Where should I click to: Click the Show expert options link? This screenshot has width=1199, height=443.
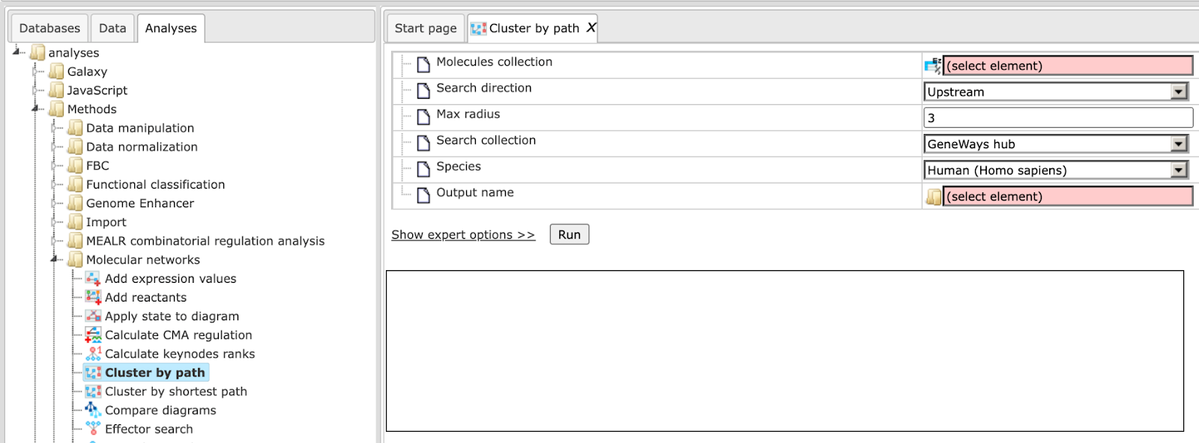coord(463,235)
